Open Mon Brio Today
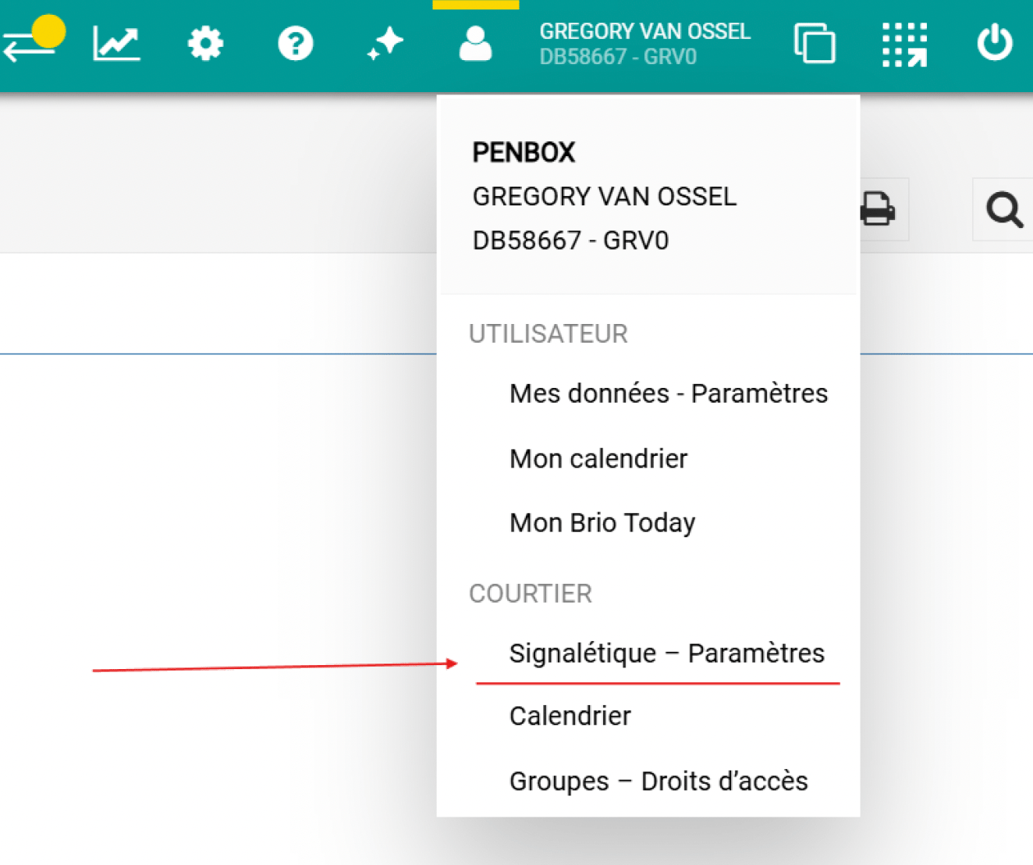 click(602, 523)
